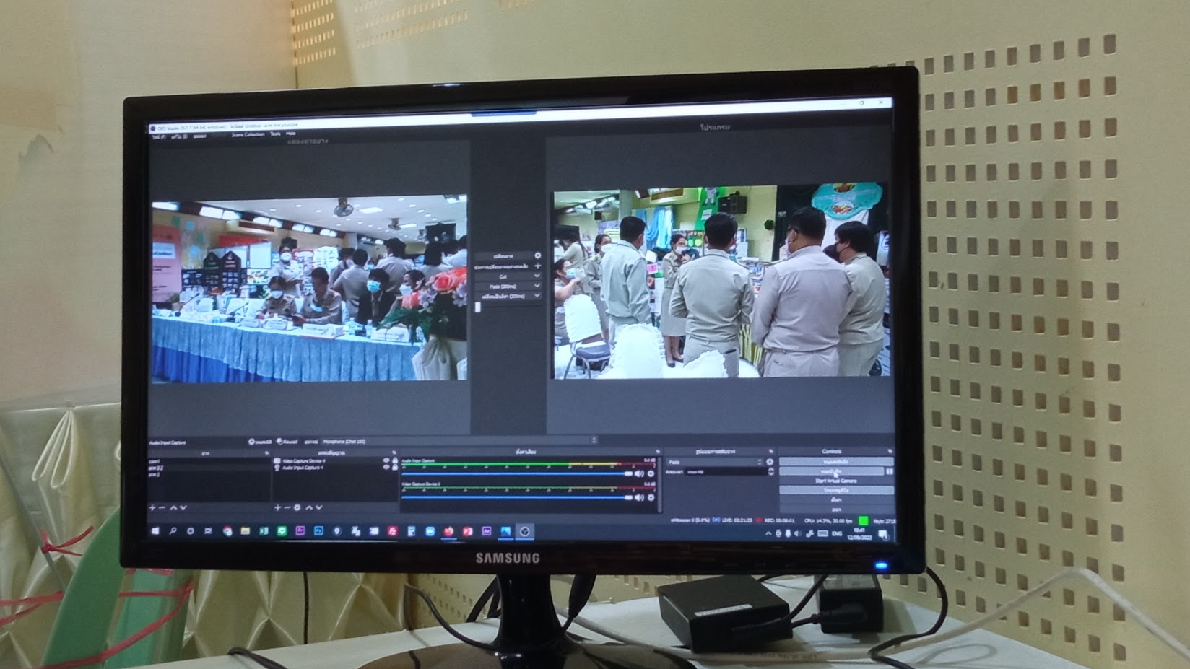The height and width of the screenshot is (669, 1190).
Task: Select the first scene in Scenes list
Action: [x=208, y=461]
